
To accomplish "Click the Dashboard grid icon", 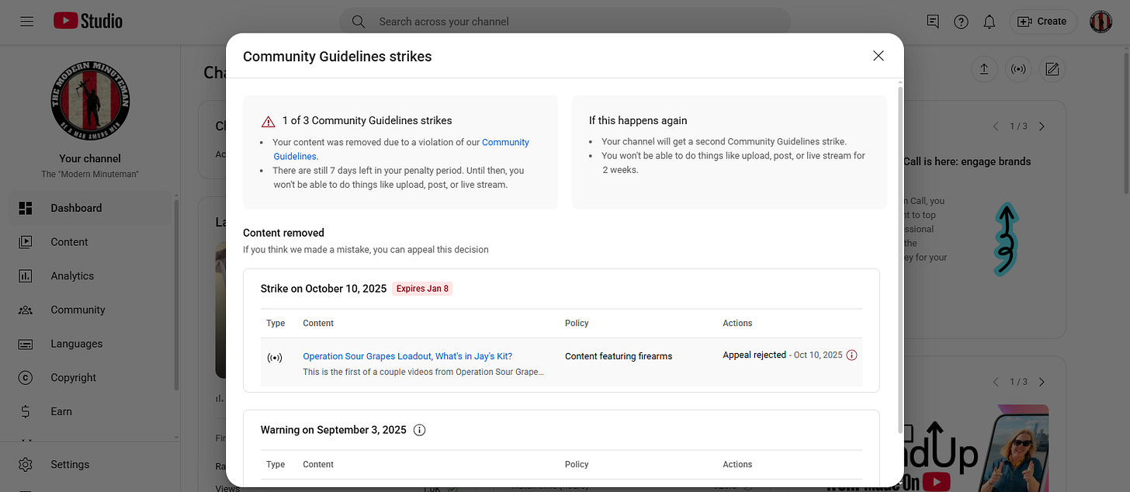I will click(26, 208).
